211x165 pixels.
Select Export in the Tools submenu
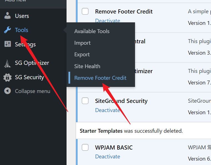point(82,55)
